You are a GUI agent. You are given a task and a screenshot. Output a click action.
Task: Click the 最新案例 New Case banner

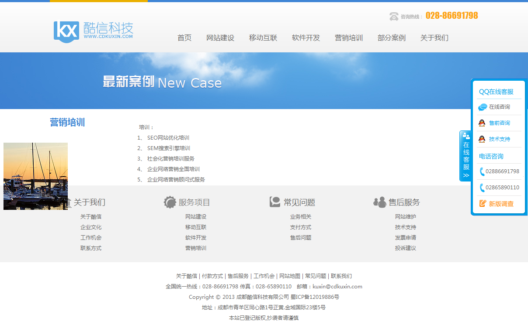(x=162, y=82)
